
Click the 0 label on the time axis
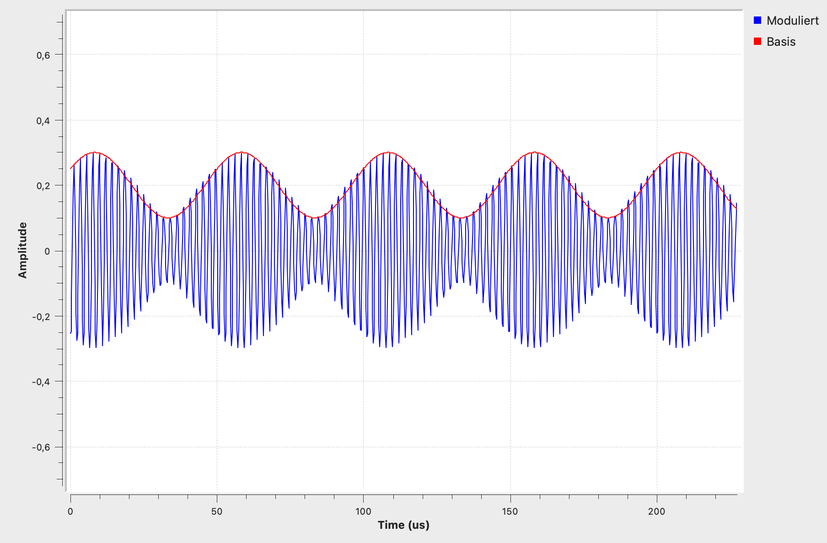[x=70, y=511]
